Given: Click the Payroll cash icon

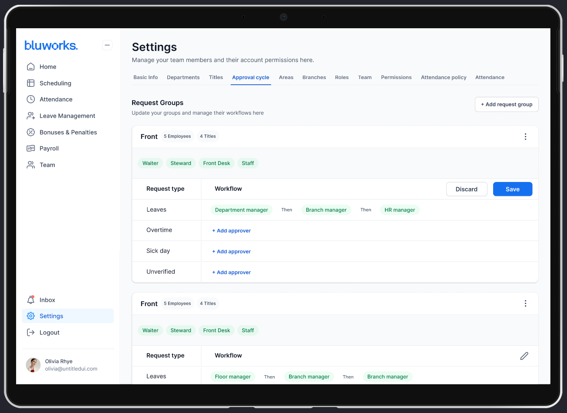Looking at the screenshot, I should pos(31,149).
